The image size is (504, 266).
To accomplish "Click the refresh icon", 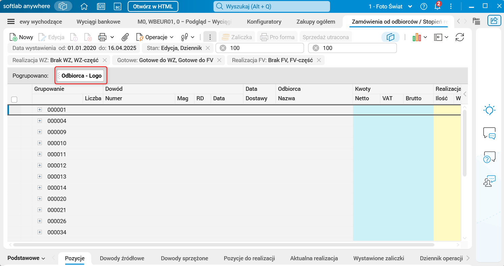I will [460, 37].
